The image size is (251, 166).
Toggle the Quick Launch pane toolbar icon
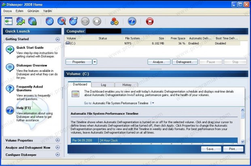tap(9, 21)
